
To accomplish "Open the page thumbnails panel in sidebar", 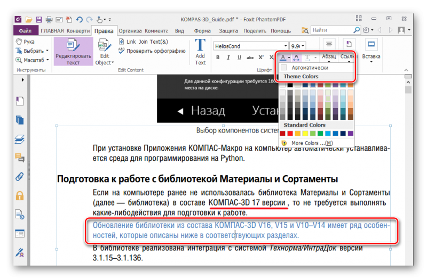I will click(20, 120).
